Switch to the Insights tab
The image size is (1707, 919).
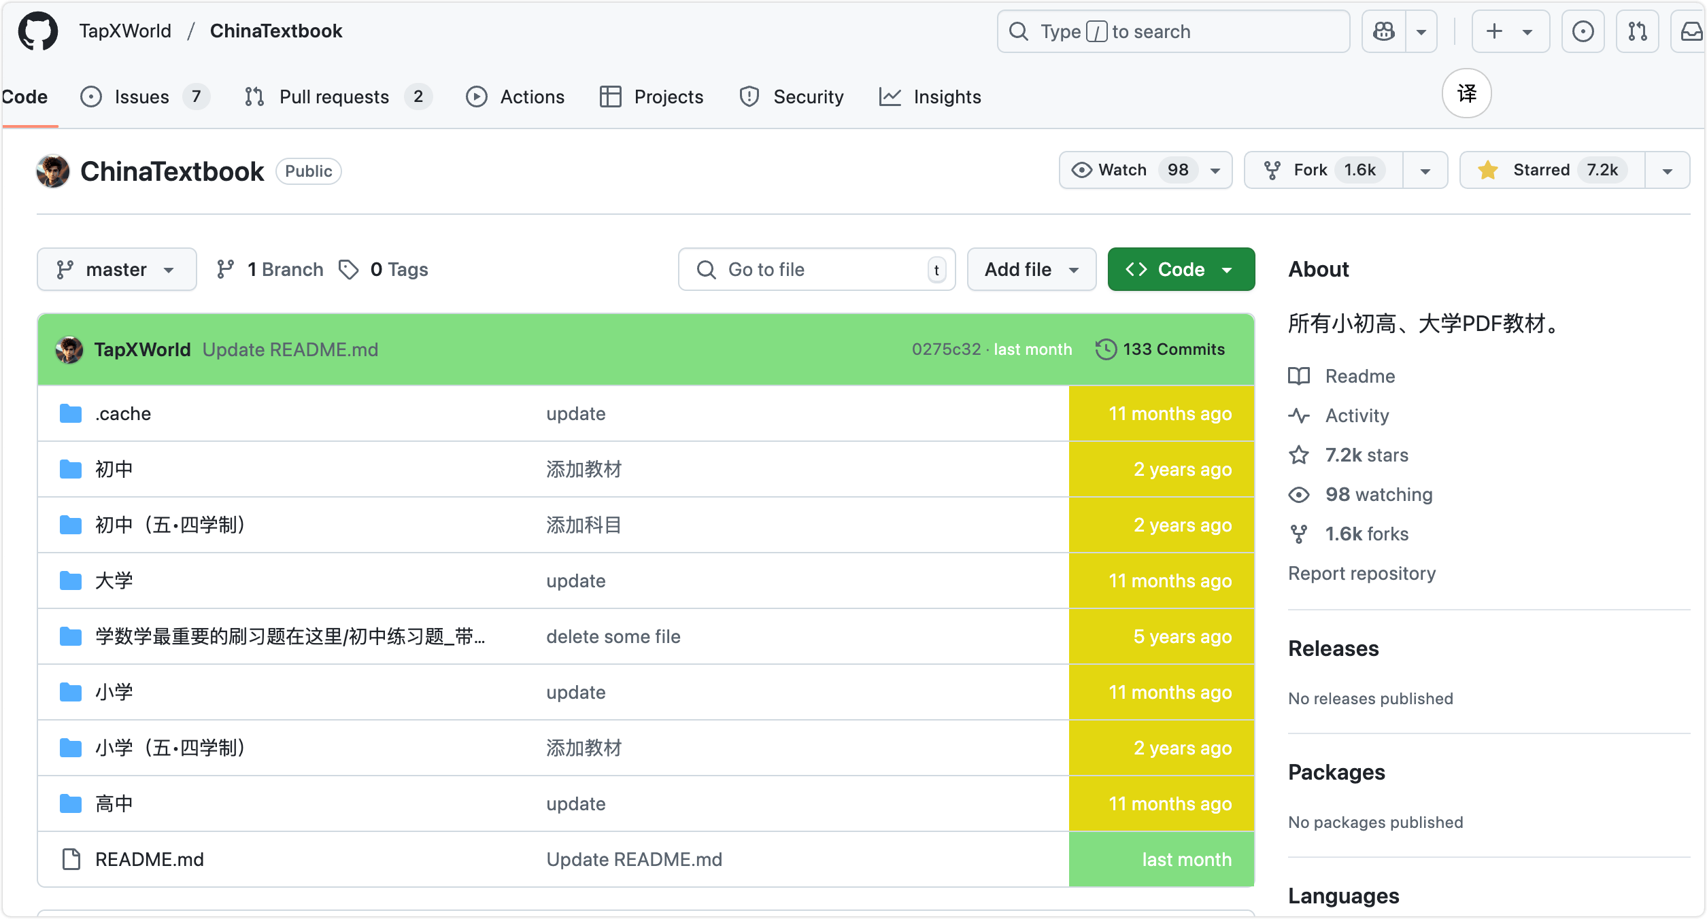930,97
